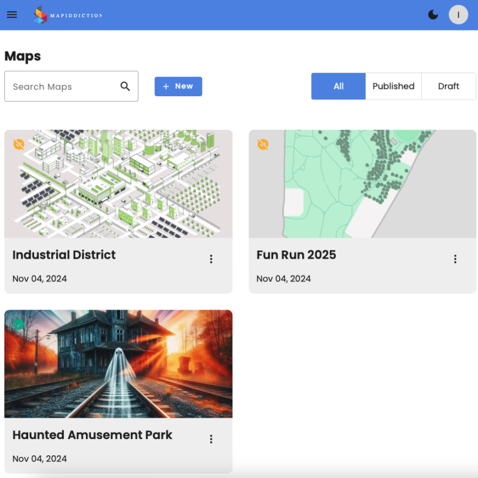Click Industrial District unpublished status icon

(19, 144)
